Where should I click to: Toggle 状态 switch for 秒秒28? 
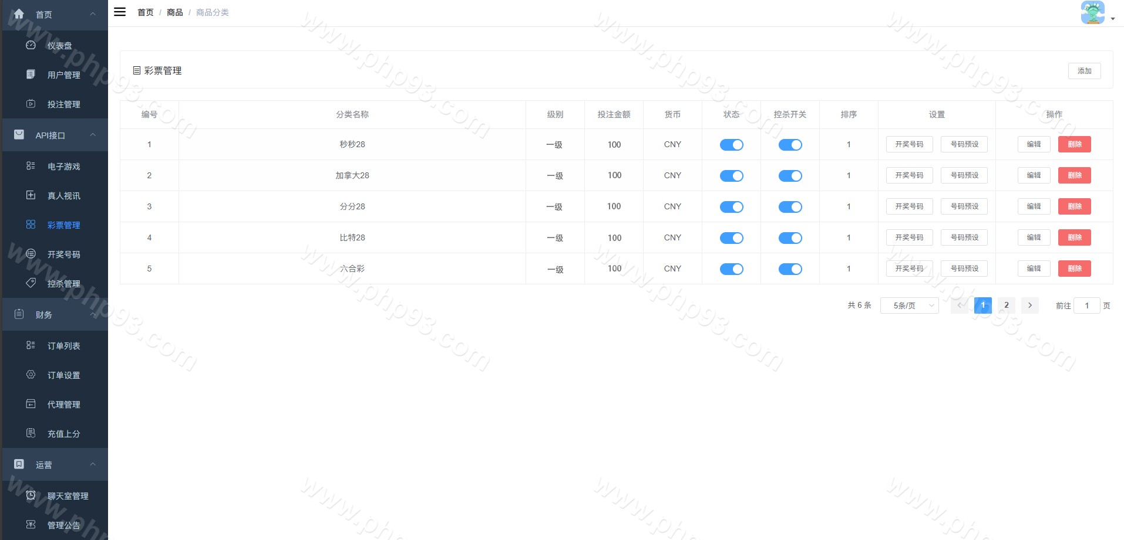(x=731, y=145)
